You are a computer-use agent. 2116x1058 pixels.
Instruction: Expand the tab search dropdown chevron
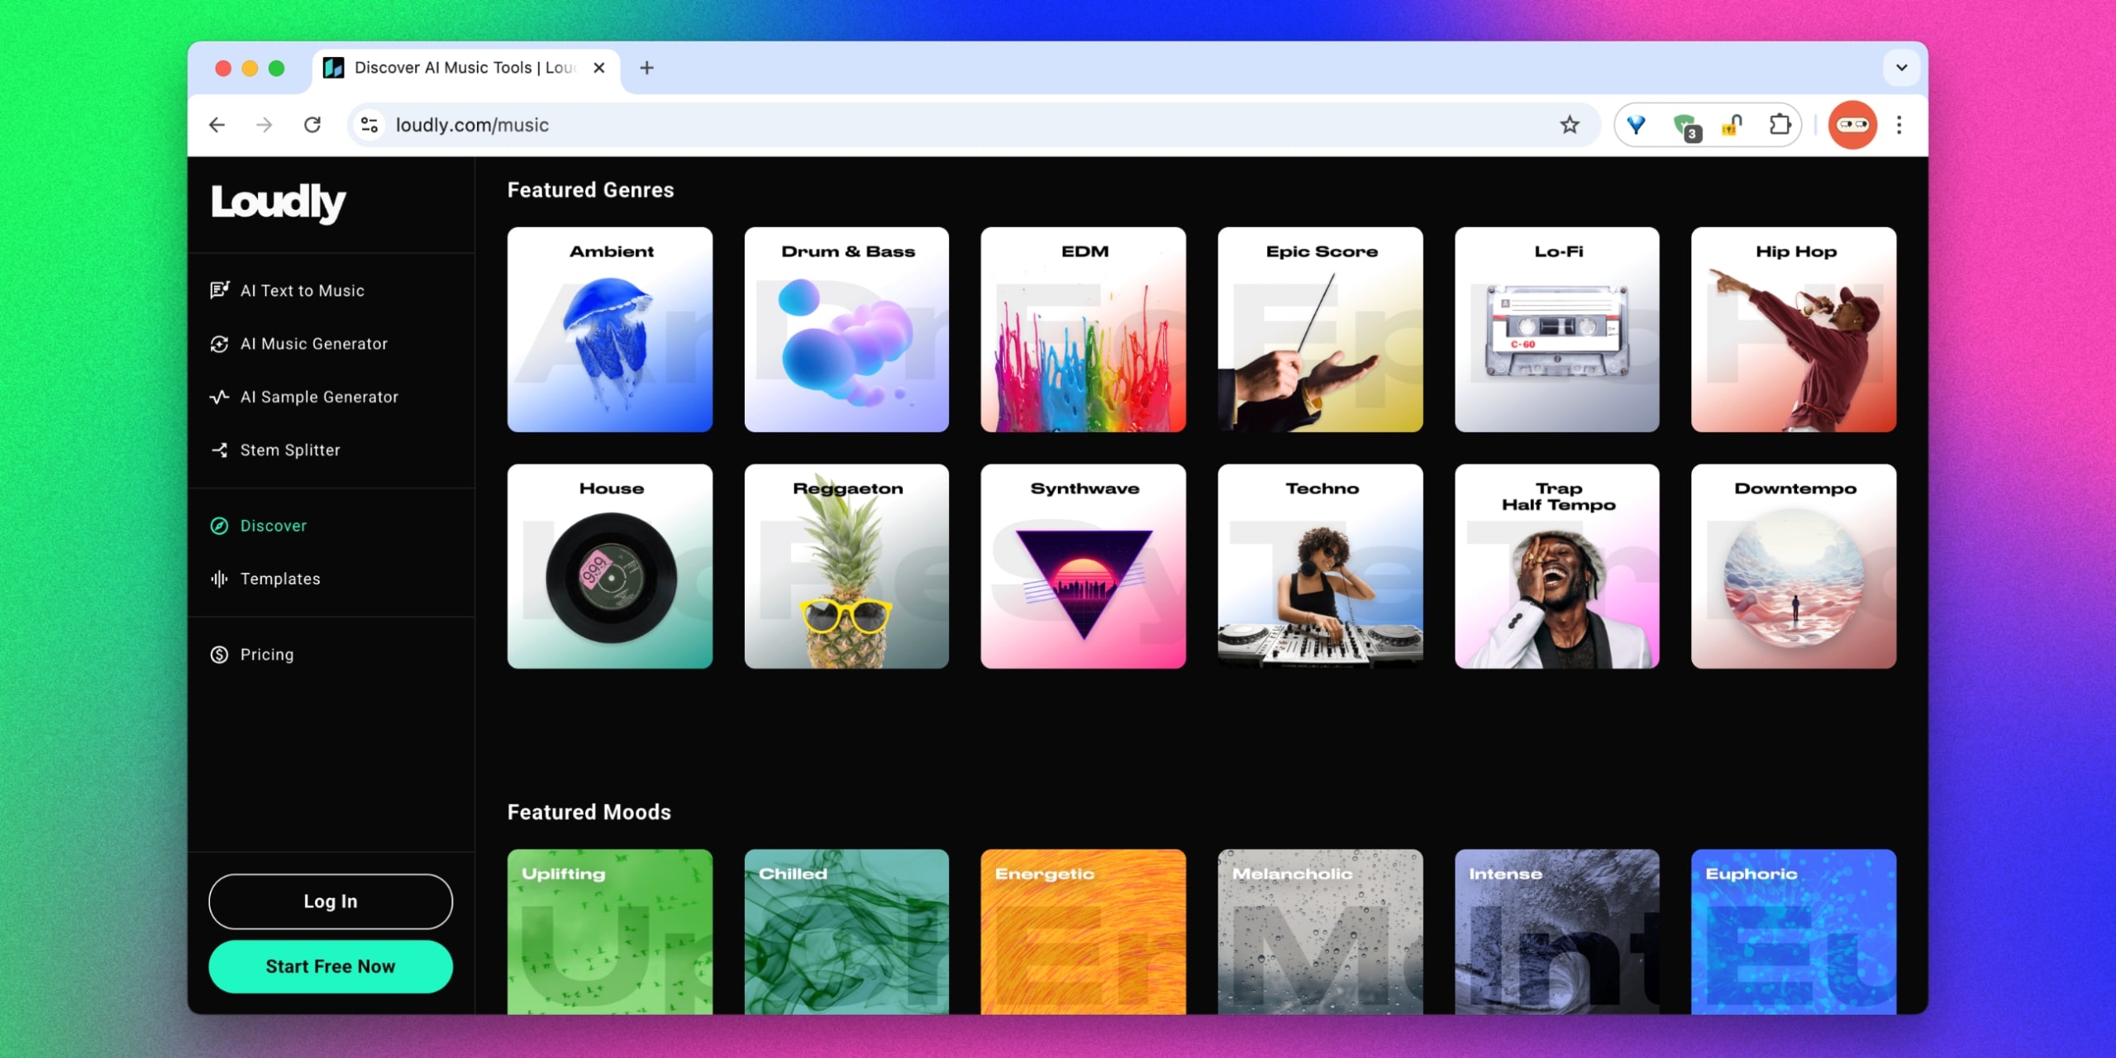coord(1901,68)
